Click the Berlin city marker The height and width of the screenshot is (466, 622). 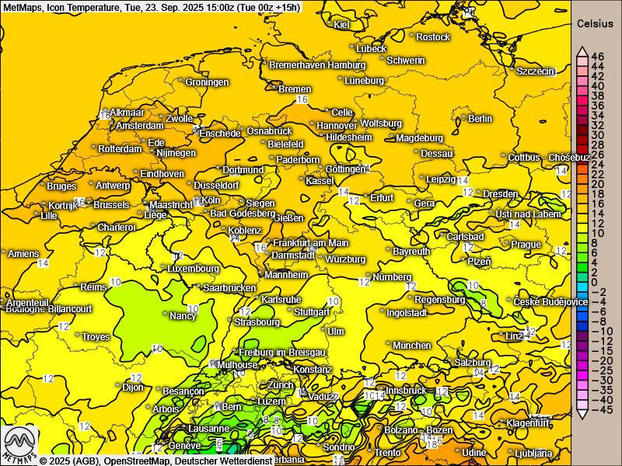click(464, 118)
